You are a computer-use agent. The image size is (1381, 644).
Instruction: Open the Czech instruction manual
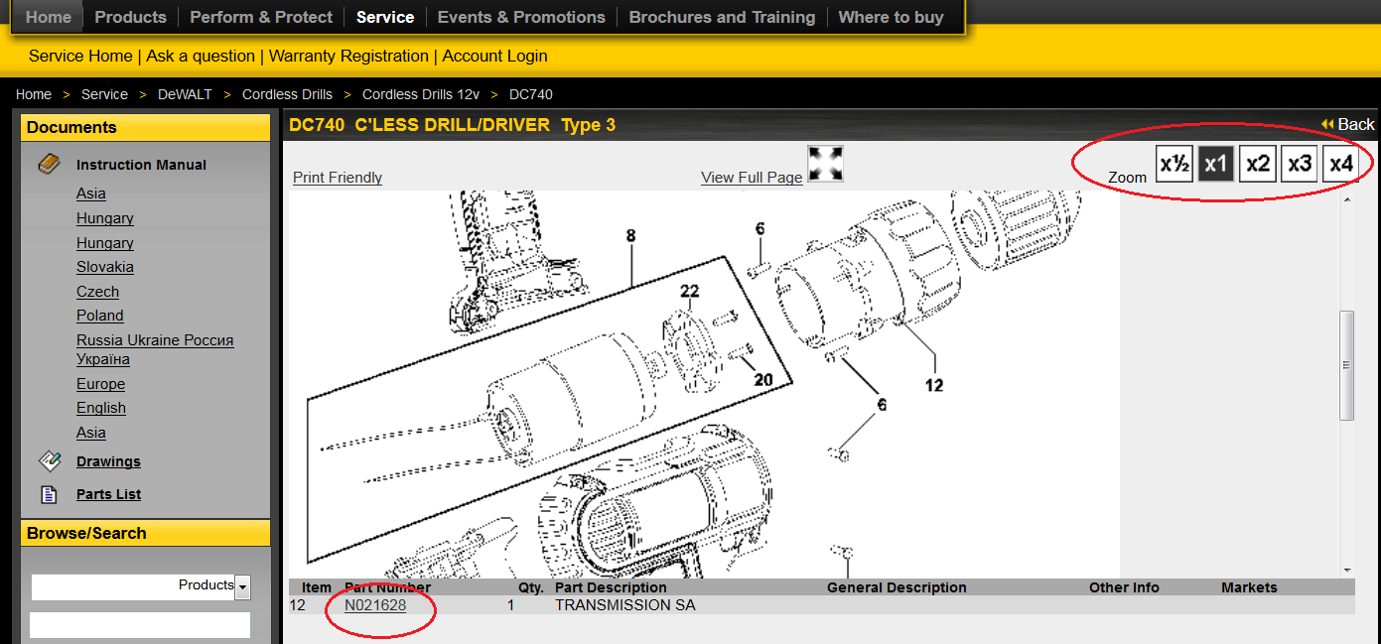pos(97,292)
